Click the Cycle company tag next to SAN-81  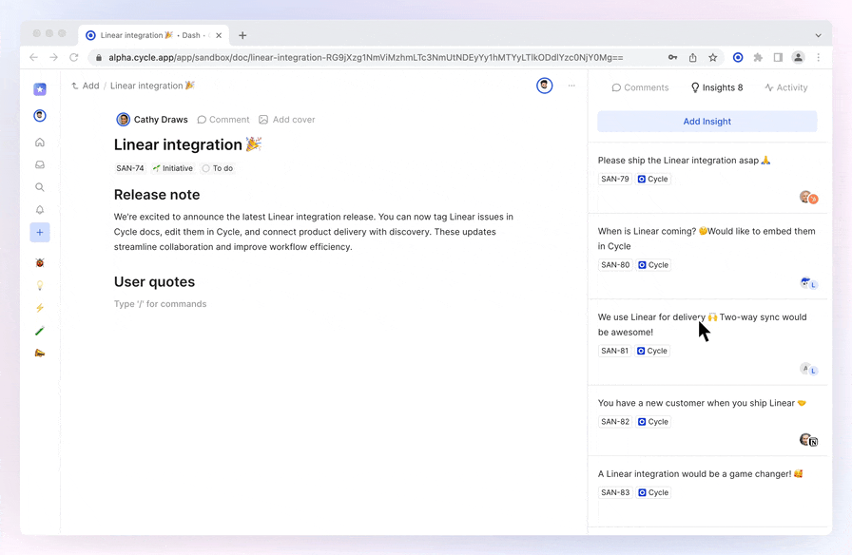(652, 351)
